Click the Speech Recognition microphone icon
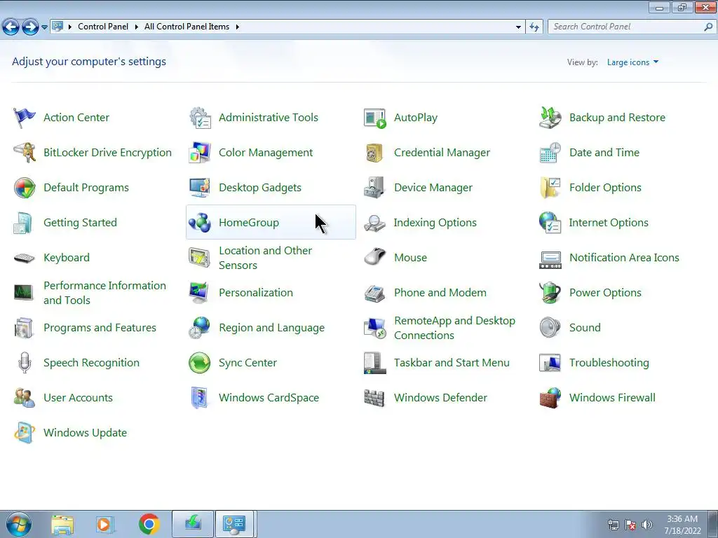 point(25,363)
